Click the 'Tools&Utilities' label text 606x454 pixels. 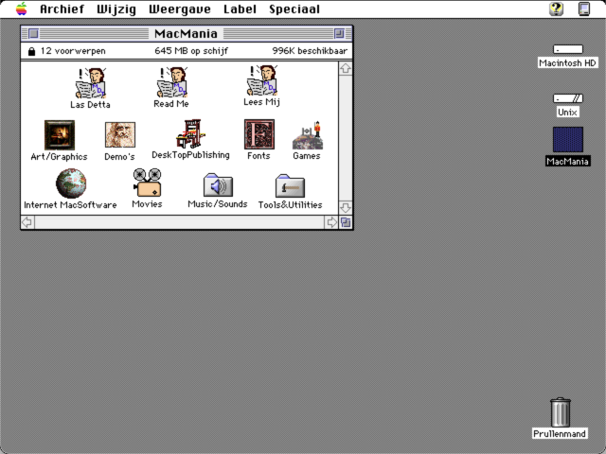pyautogui.click(x=291, y=205)
